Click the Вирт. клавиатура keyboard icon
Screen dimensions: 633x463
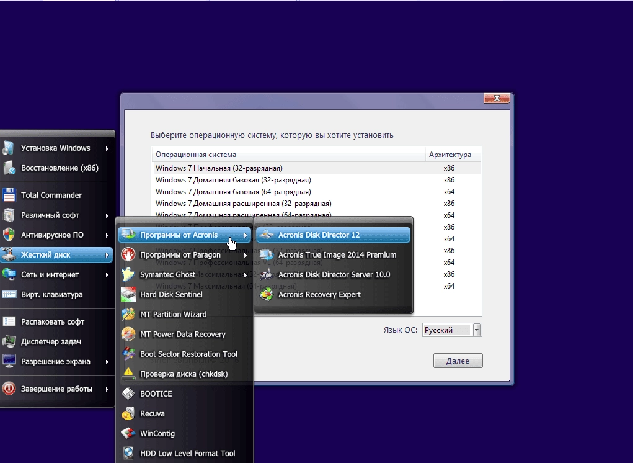[9, 294]
